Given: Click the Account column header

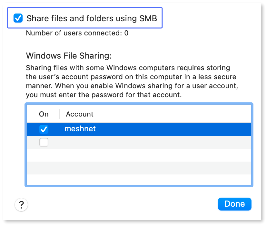Looking at the screenshot, I should (79, 114).
